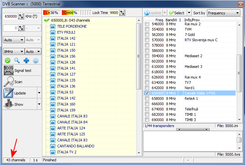
Task: Open the Auto dropdown beside 8MHz
Action: coord(33,52)
